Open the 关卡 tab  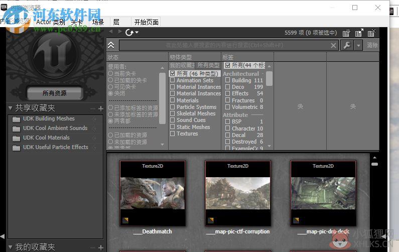point(77,22)
